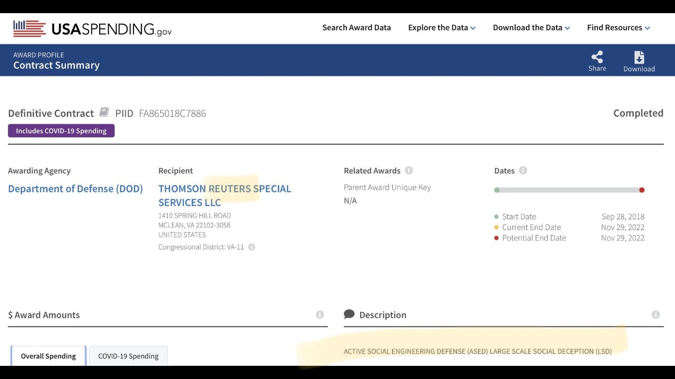Screen dimensions: 675x379
Task: Click the glossary book icon beside Definitive Contract
Action: click(104, 112)
